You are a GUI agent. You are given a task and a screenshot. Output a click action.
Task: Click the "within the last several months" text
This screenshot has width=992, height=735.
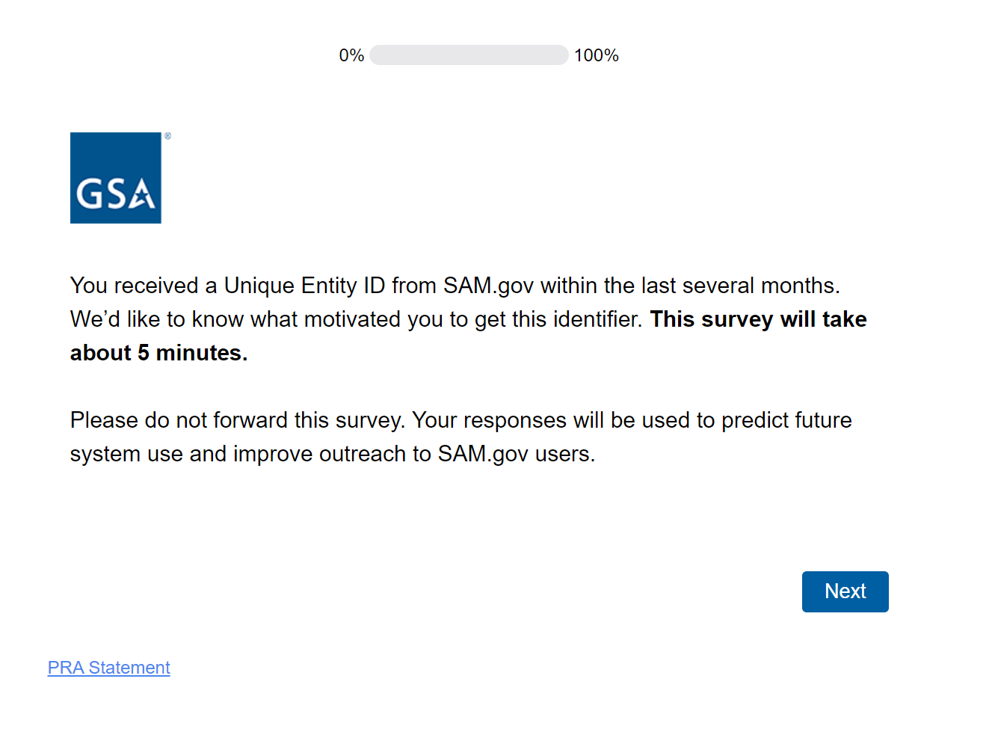pos(689,286)
